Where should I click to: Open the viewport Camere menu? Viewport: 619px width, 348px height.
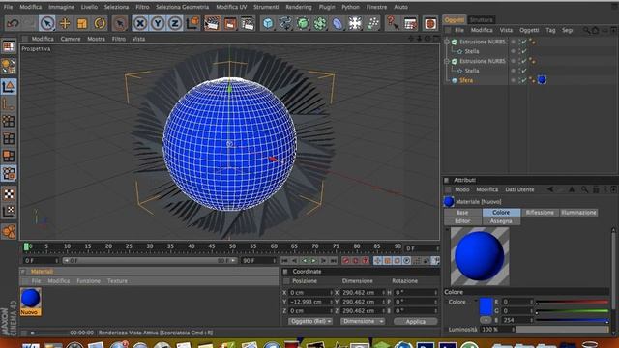click(71, 39)
